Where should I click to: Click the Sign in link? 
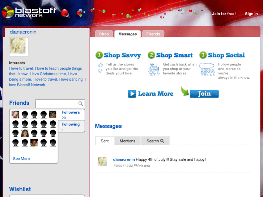(251, 14)
